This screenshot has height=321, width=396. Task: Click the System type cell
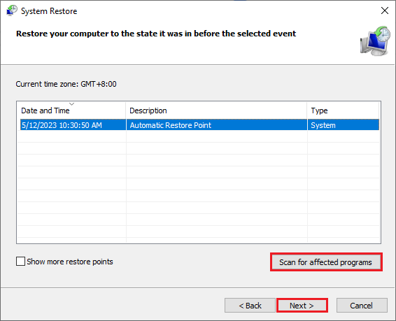pos(323,125)
